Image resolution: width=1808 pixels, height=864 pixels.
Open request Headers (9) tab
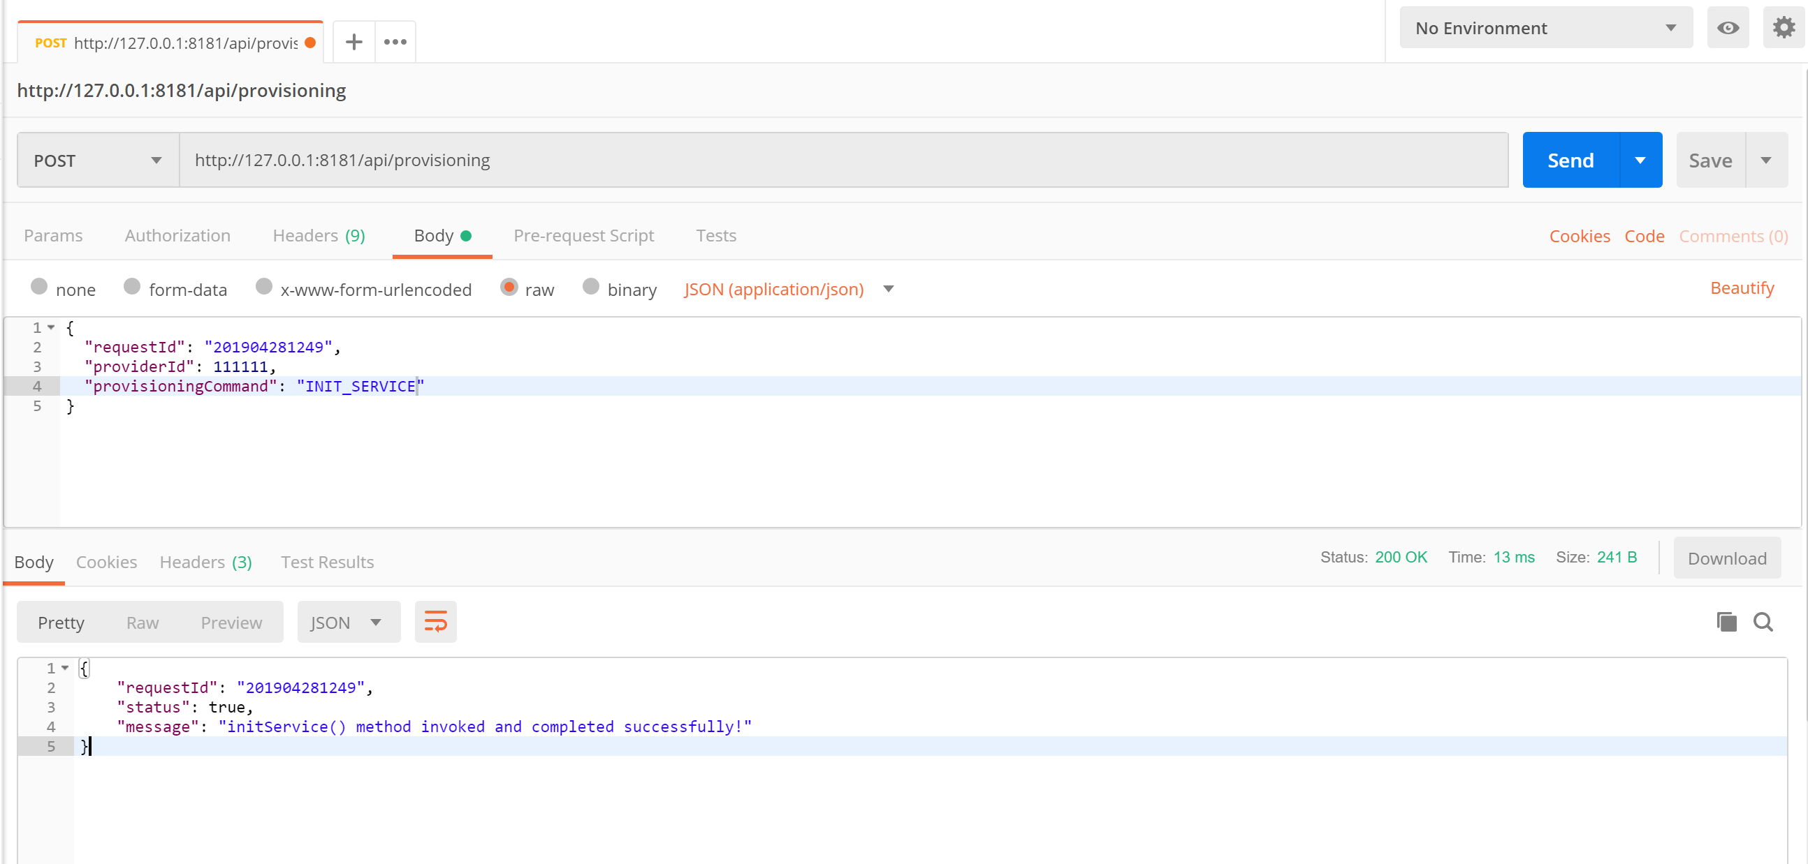[x=319, y=236]
